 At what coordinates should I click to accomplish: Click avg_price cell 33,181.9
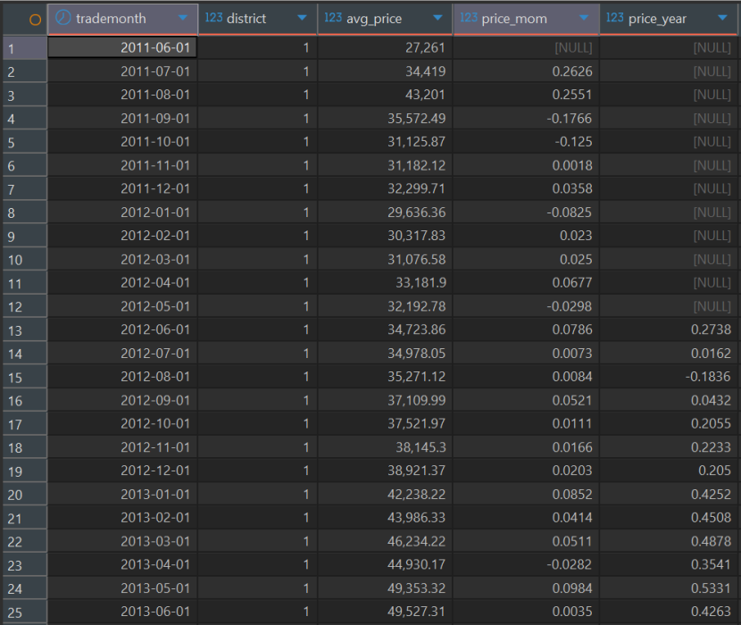tap(385, 283)
